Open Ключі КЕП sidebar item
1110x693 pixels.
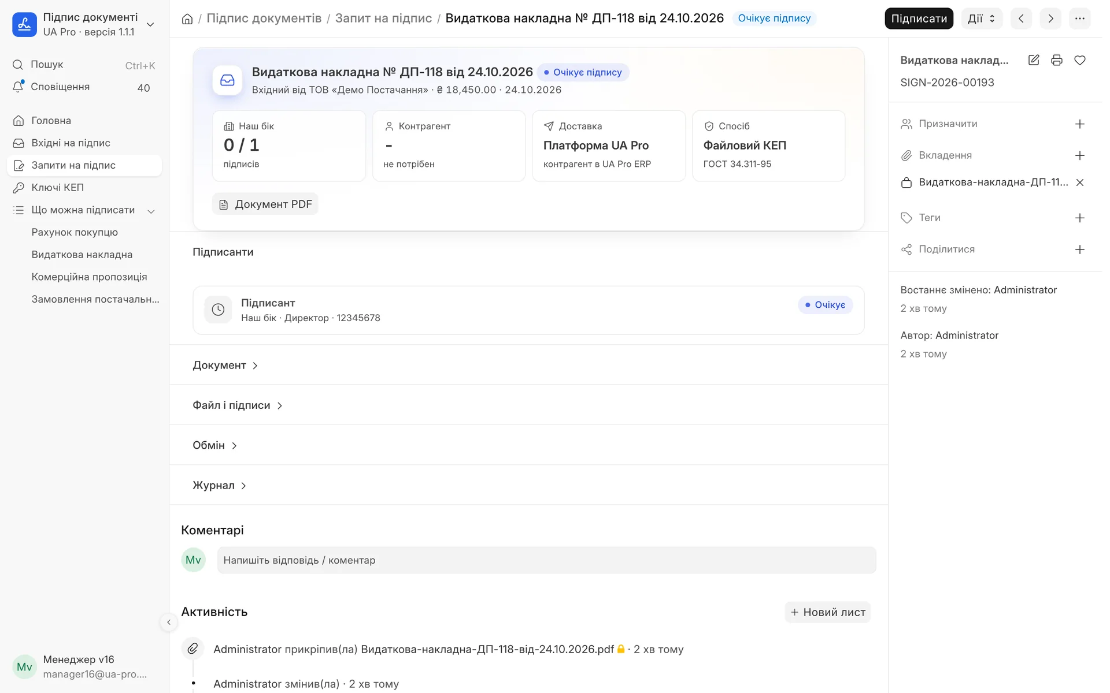click(84, 188)
